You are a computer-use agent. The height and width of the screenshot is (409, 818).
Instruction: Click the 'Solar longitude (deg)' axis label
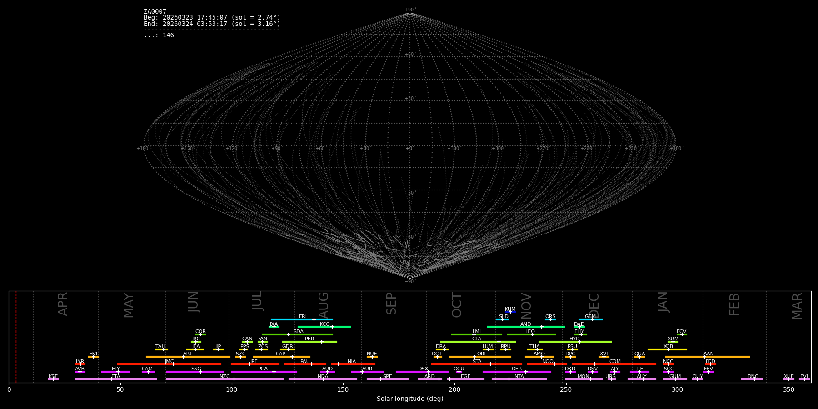pyautogui.click(x=410, y=399)
